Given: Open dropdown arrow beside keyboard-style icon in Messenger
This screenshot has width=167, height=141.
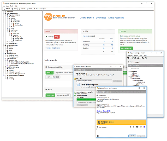Looking at the screenshot, I should click(140, 58).
